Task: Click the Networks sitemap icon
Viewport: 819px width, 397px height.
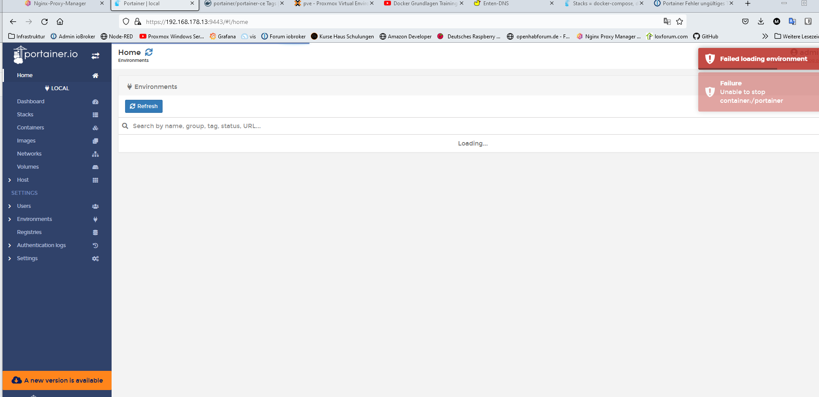Action: point(95,154)
